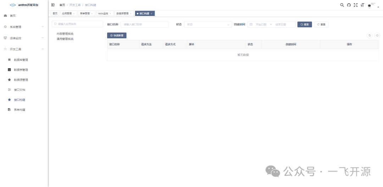Switch to 应用管理 tab
383x187 pixels.
pos(68,13)
